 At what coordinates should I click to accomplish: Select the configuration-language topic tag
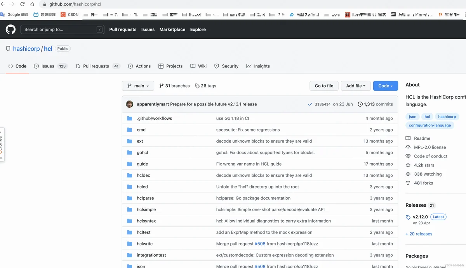coord(429,125)
